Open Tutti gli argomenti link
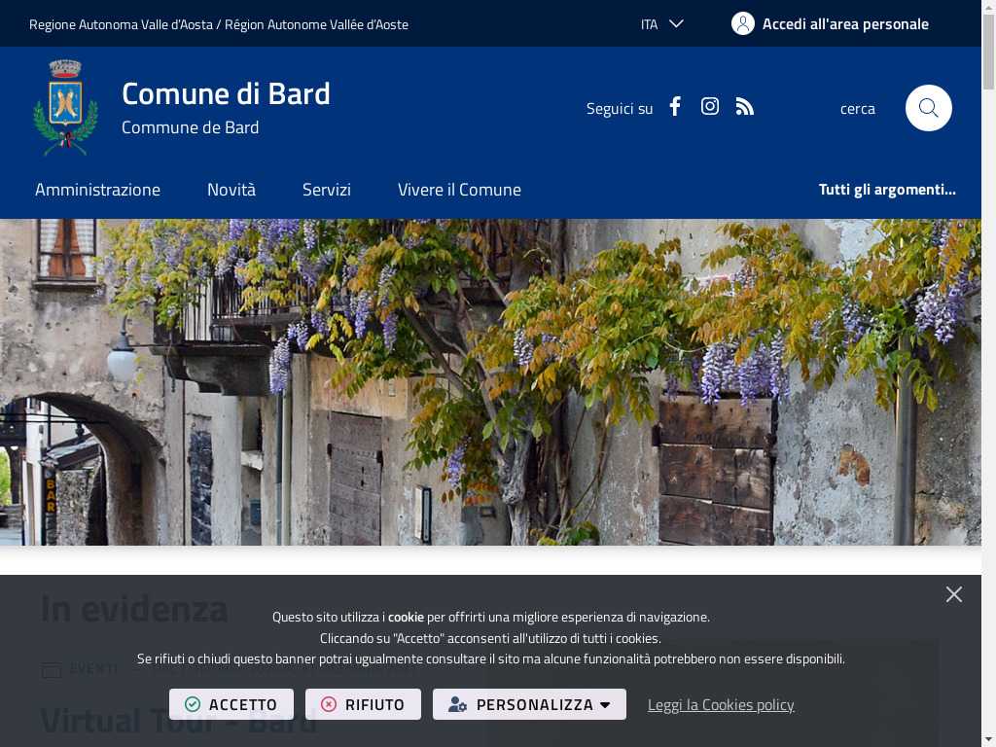Screen dimensions: 996x747 point(887,190)
